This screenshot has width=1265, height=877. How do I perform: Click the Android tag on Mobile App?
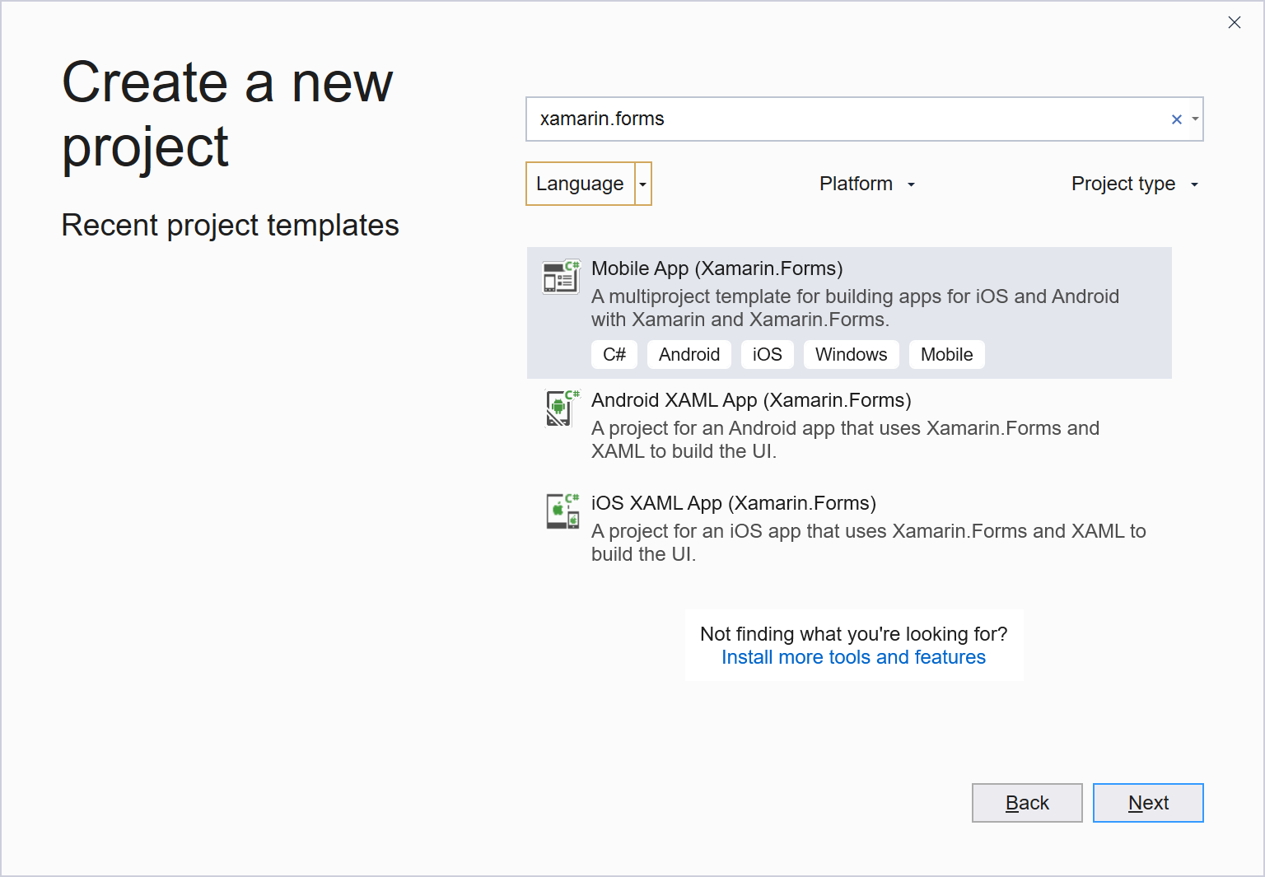click(689, 355)
